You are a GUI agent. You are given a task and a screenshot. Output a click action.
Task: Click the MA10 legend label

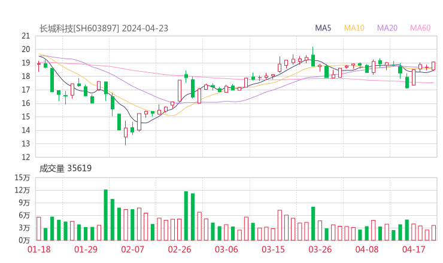(354, 28)
